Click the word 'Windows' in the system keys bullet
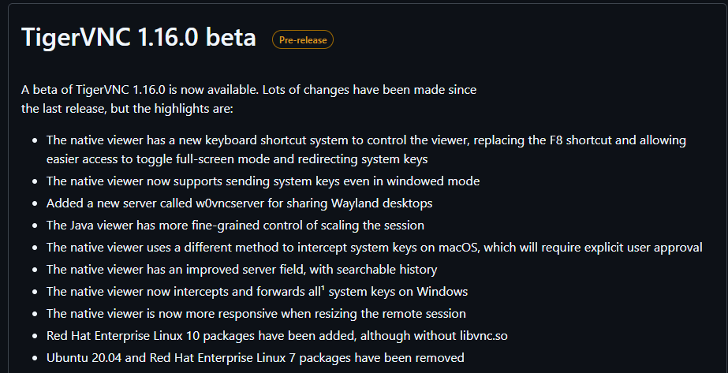Image resolution: width=728 pixels, height=373 pixels. coord(442,292)
